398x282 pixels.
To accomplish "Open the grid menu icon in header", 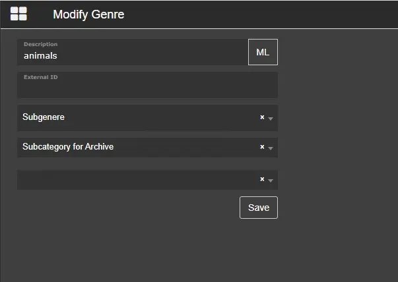I will click(x=18, y=14).
